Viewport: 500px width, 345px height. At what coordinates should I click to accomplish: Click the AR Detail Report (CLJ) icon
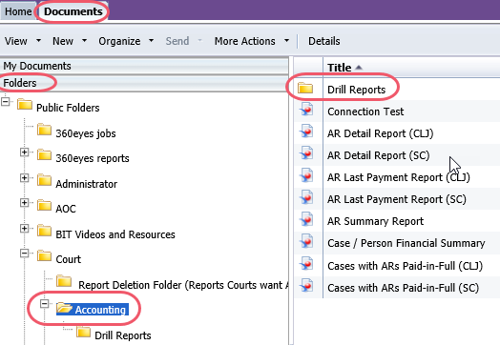(306, 132)
